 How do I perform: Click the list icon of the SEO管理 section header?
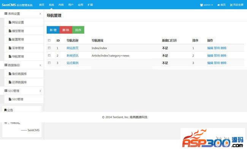(6, 91)
